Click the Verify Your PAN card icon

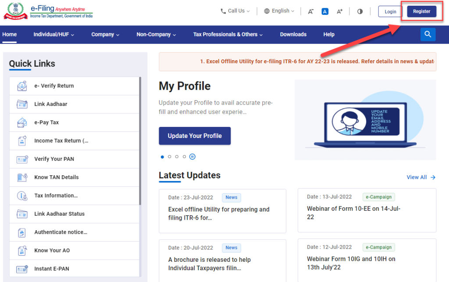click(22, 159)
